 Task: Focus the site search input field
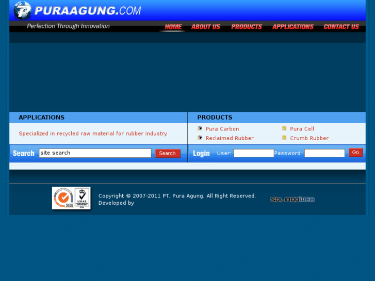[95, 153]
